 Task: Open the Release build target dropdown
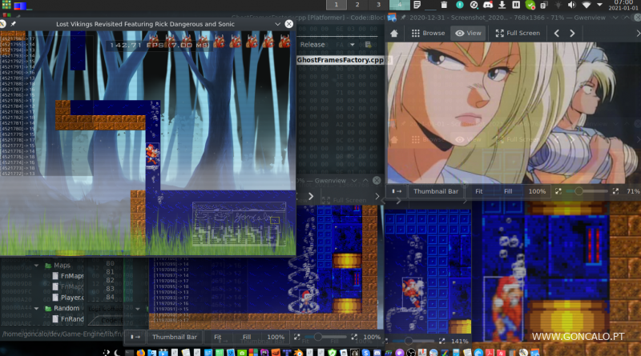[x=353, y=45]
